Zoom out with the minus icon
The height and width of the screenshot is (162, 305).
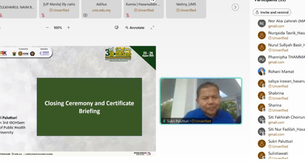point(47,28)
